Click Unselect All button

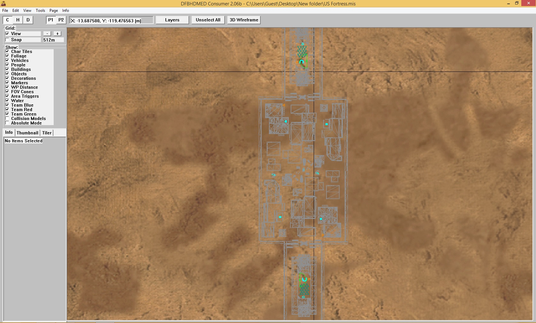[208, 20]
